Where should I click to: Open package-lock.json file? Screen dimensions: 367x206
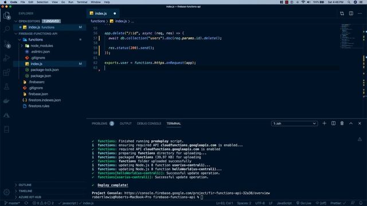click(x=45, y=70)
